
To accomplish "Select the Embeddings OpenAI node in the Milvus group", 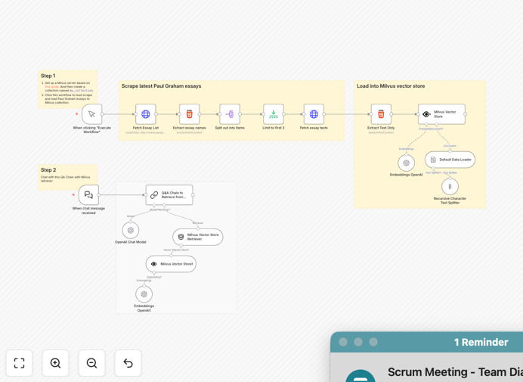I will coord(407,163).
